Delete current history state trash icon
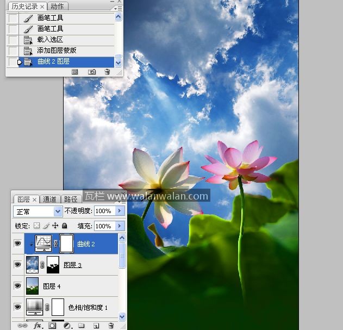 click(x=107, y=72)
